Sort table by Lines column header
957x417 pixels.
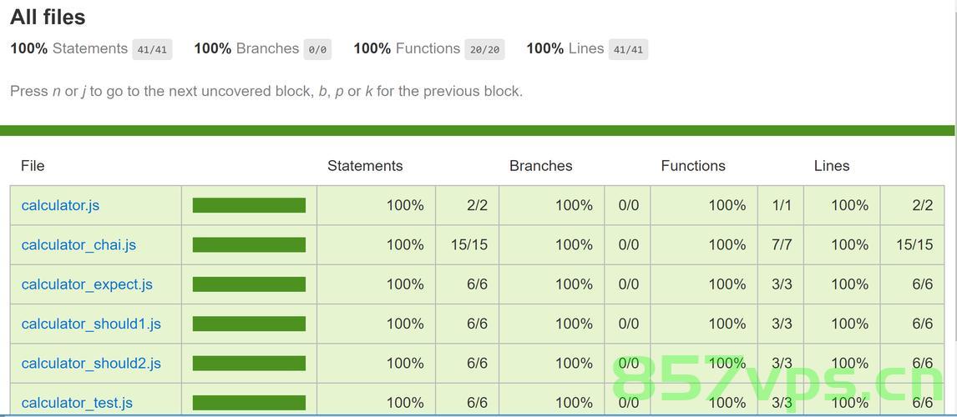(x=831, y=166)
